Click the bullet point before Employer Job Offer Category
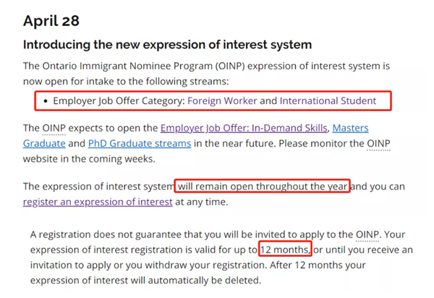 [46, 101]
